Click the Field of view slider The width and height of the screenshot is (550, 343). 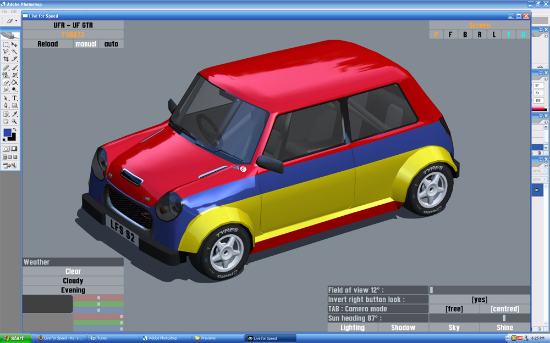480,290
